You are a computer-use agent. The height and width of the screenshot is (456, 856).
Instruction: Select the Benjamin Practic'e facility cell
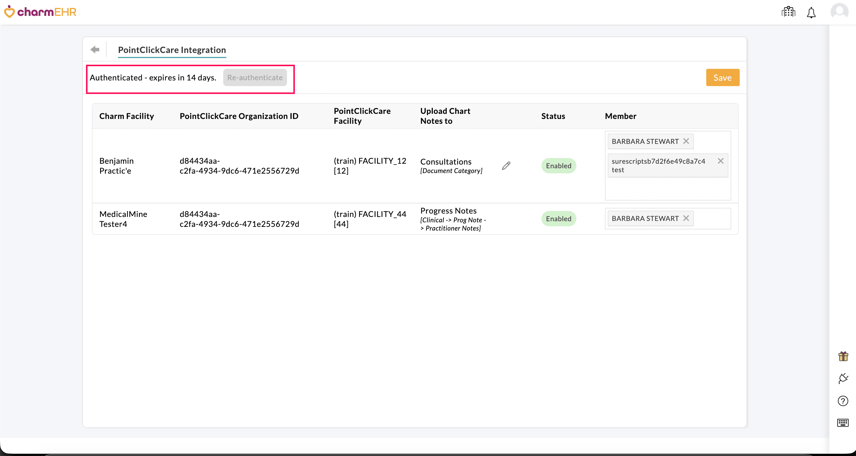coord(116,166)
